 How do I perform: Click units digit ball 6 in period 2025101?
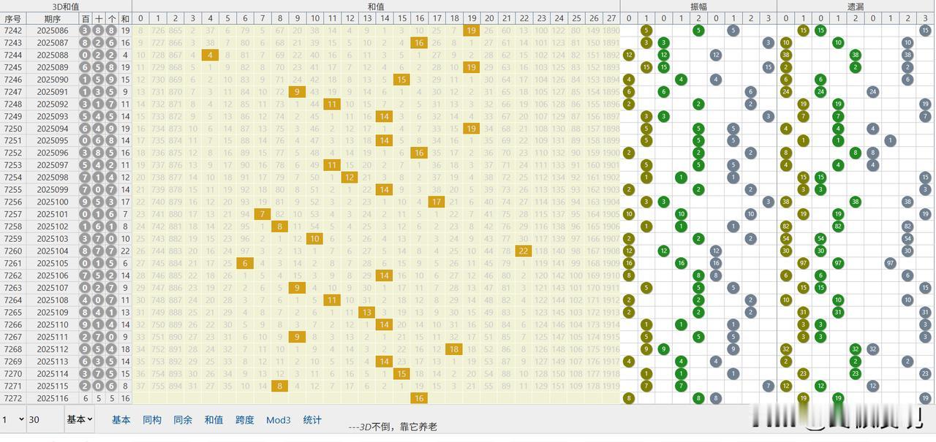[x=112, y=214]
